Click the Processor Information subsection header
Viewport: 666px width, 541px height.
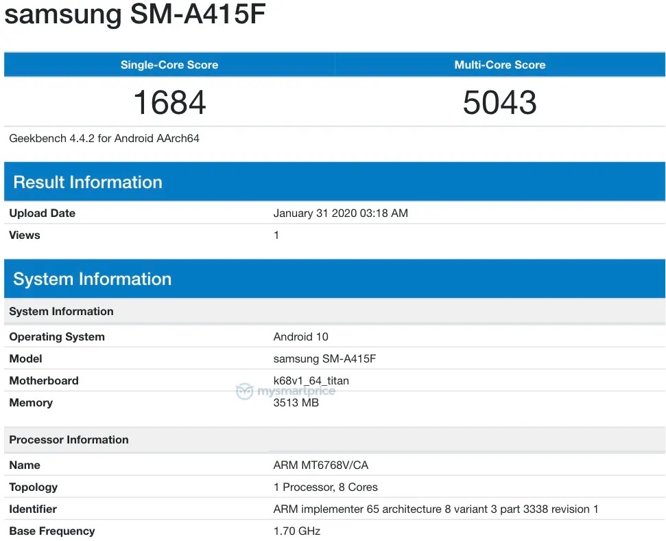pyautogui.click(x=69, y=440)
